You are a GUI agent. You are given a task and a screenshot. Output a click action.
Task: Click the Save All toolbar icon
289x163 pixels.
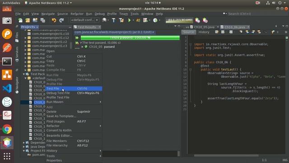pos(43,20)
